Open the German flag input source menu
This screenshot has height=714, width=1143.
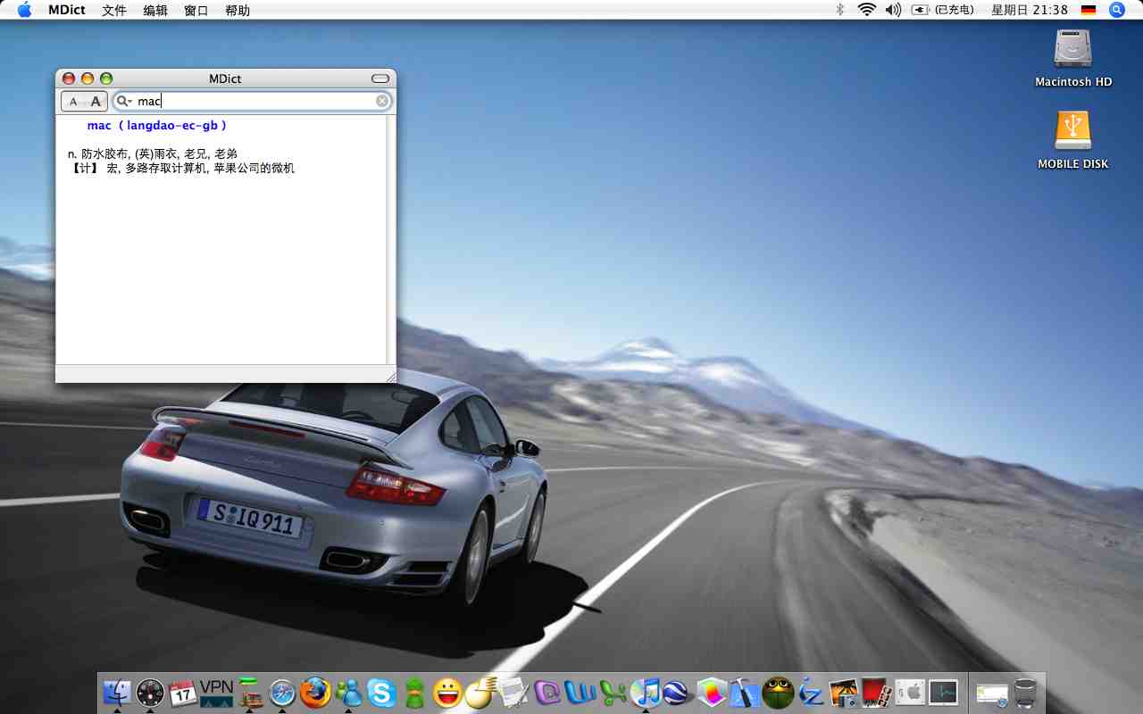click(1089, 10)
